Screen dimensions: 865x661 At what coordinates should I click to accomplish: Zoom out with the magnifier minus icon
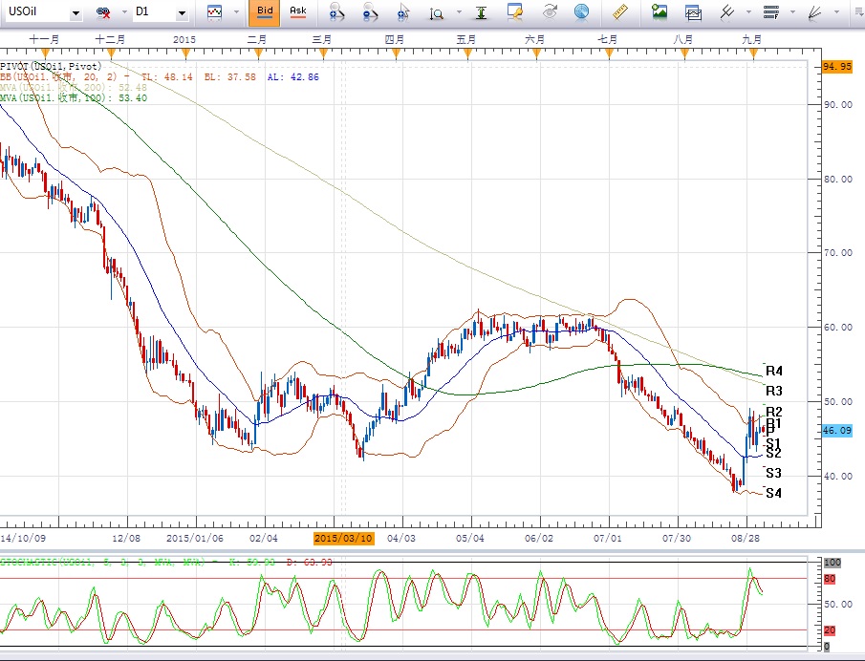pyautogui.click(x=370, y=12)
